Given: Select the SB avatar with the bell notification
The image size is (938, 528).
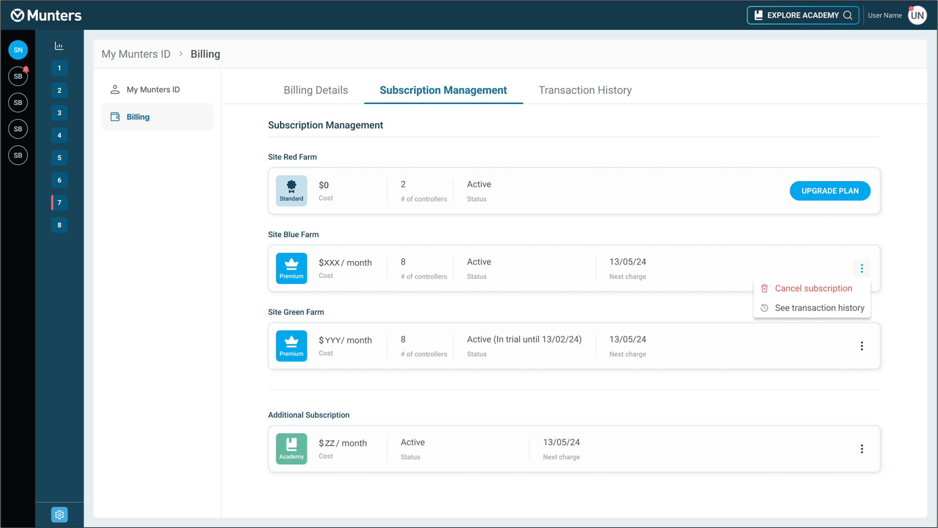Looking at the screenshot, I should click(18, 76).
